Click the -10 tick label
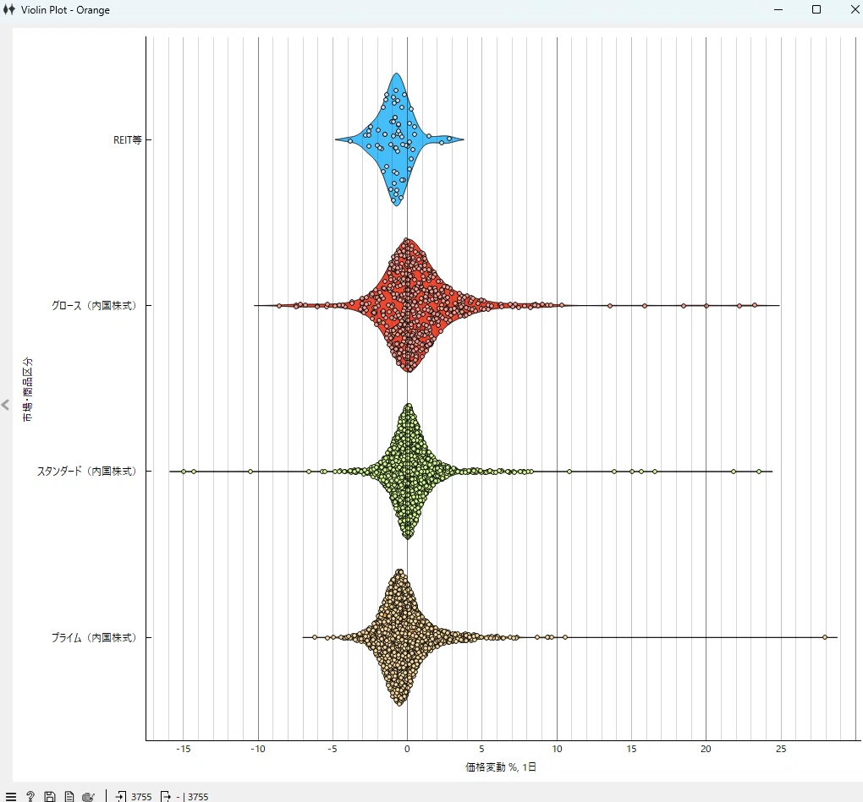This screenshot has height=802, width=863. [x=257, y=749]
